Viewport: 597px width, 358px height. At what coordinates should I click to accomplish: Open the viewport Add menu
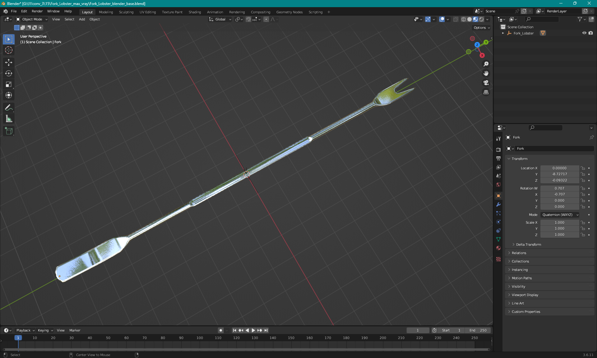point(82,19)
